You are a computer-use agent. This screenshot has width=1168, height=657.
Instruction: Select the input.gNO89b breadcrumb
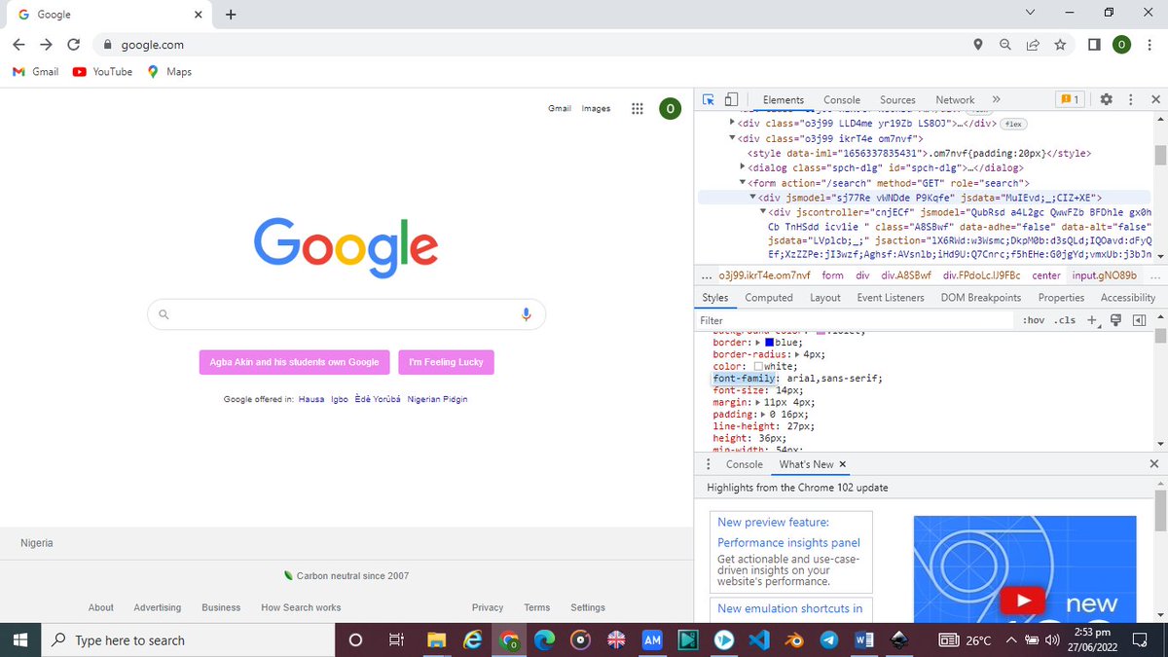(1104, 275)
